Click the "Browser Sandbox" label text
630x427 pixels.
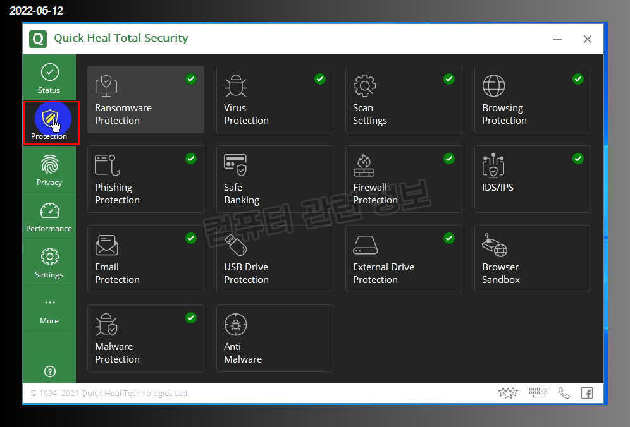click(x=500, y=274)
